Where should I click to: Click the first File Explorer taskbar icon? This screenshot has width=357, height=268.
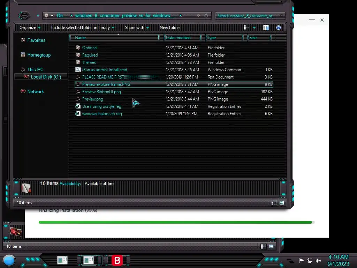(x=62, y=260)
